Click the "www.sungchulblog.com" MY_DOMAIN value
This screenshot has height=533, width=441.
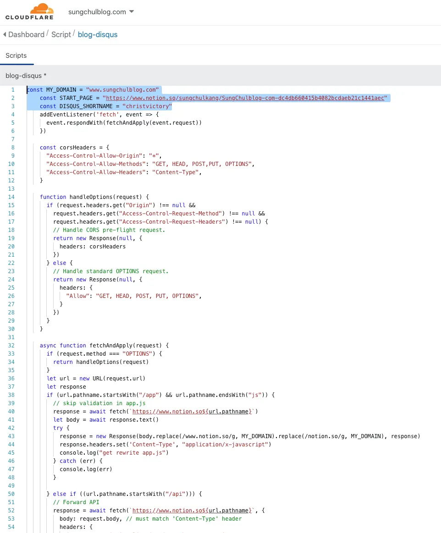122,90
